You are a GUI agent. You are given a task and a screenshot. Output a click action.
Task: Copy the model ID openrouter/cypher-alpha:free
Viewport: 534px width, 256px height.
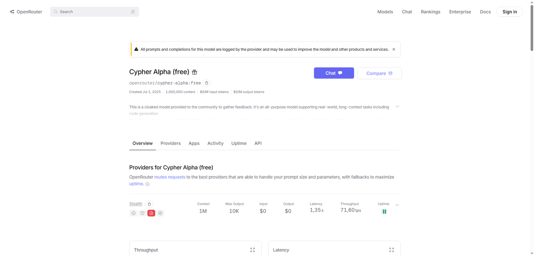[x=206, y=83]
